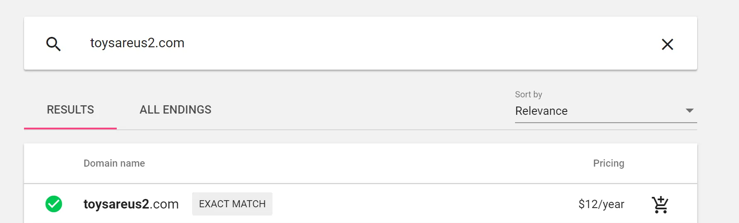Click the Domain name column header

click(x=114, y=163)
